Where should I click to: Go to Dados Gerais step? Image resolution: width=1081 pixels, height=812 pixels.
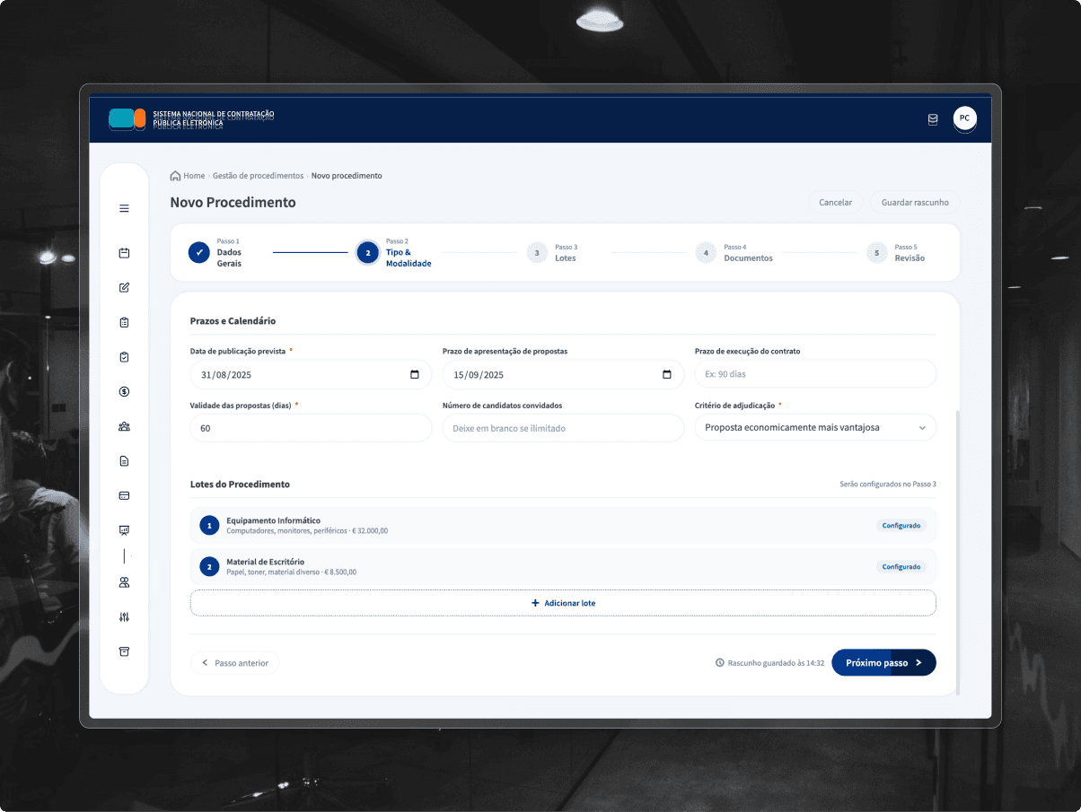(x=229, y=258)
